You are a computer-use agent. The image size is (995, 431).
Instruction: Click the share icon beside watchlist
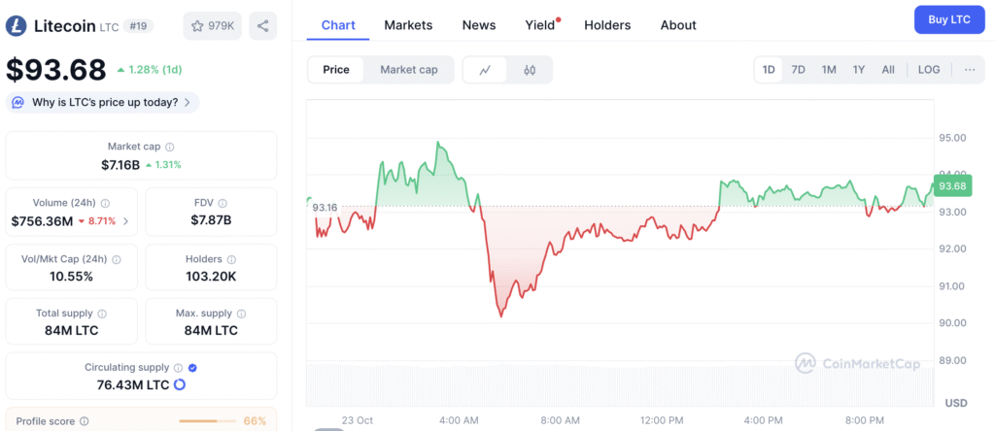[262, 25]
